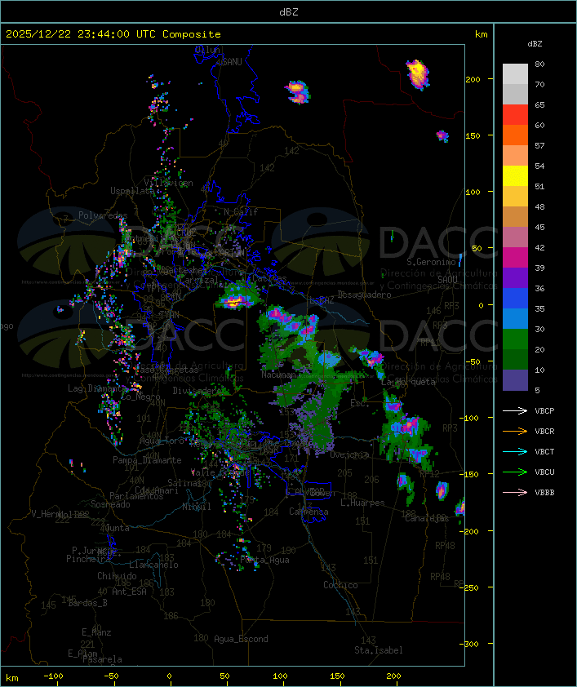This screenshot has width=577, height=687.
Task: Click the -50 tick on the bottom axis
Action: 112,676
